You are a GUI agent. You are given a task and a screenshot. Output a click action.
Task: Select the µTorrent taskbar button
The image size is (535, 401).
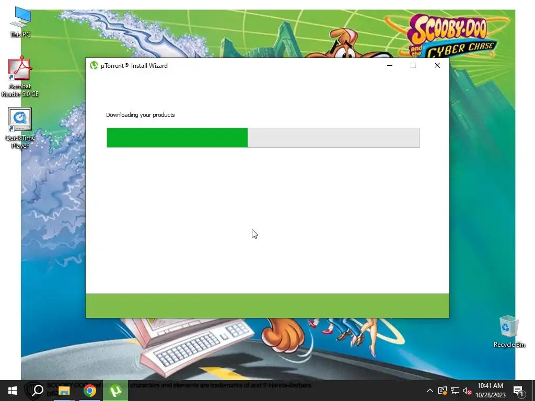click(115, 391)
